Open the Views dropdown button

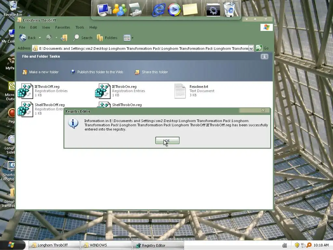click(128, 38)
